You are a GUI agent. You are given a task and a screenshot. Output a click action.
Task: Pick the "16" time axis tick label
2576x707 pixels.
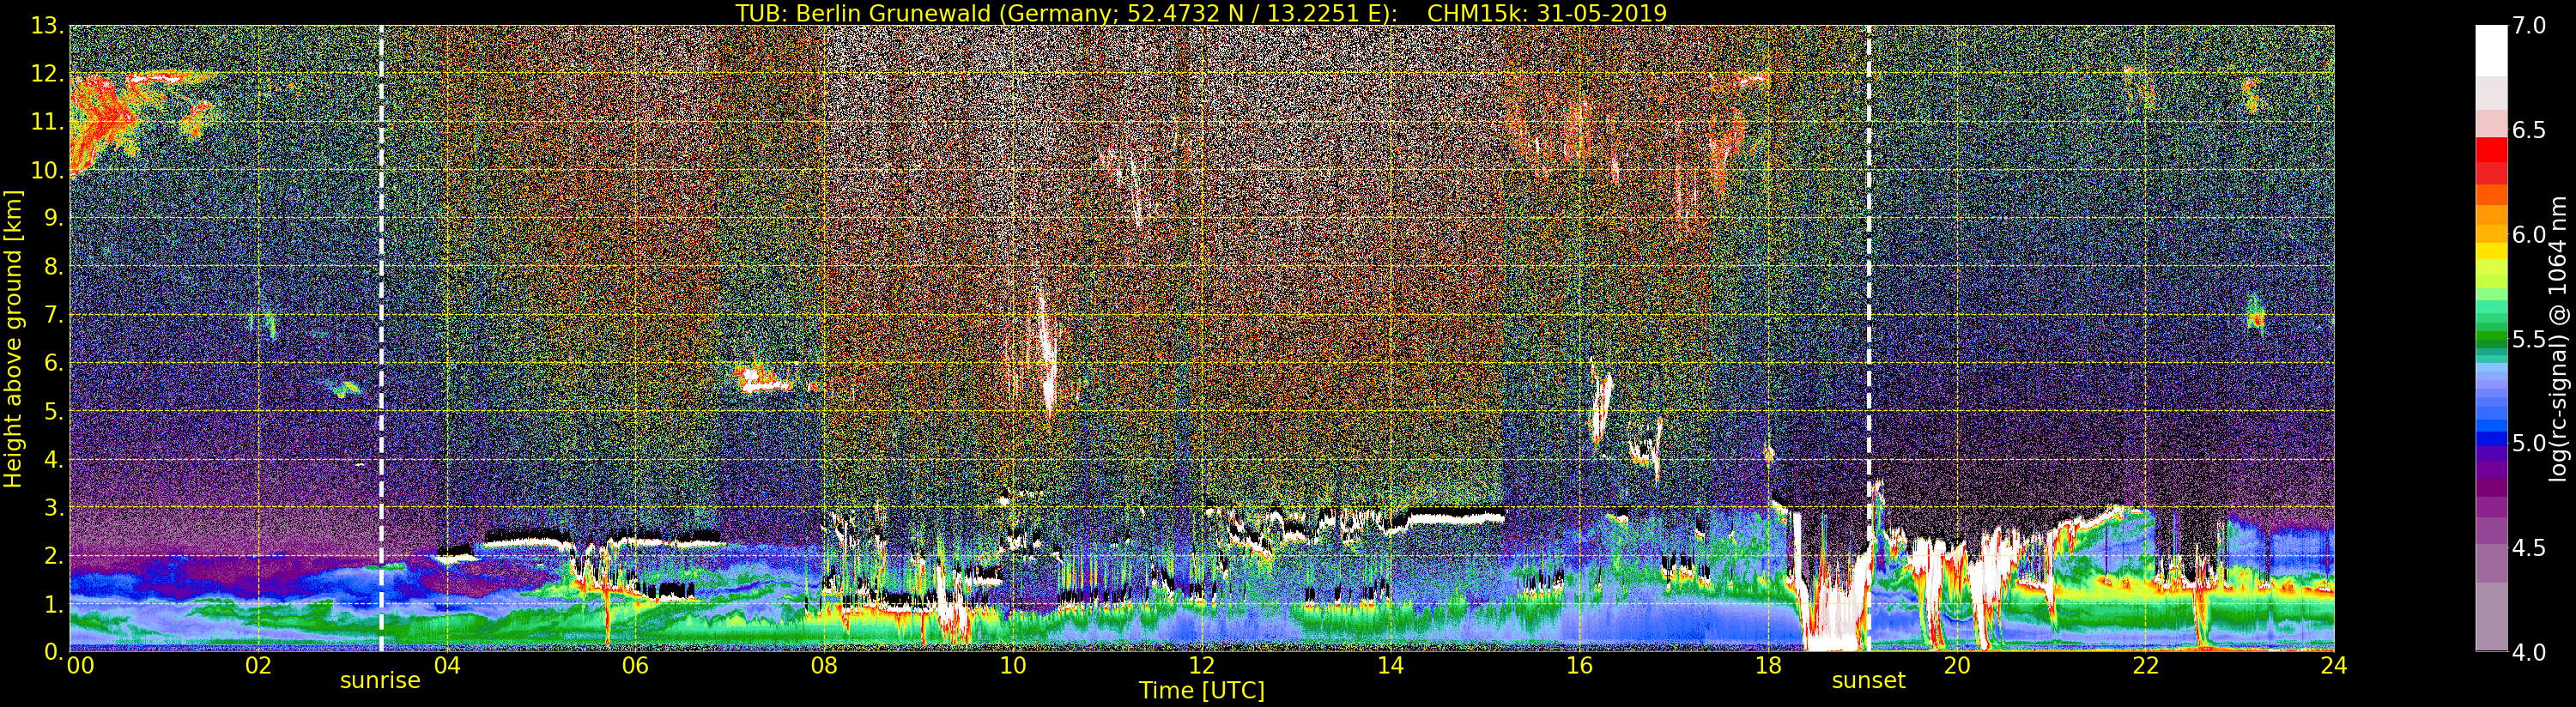pos(1579,666)
